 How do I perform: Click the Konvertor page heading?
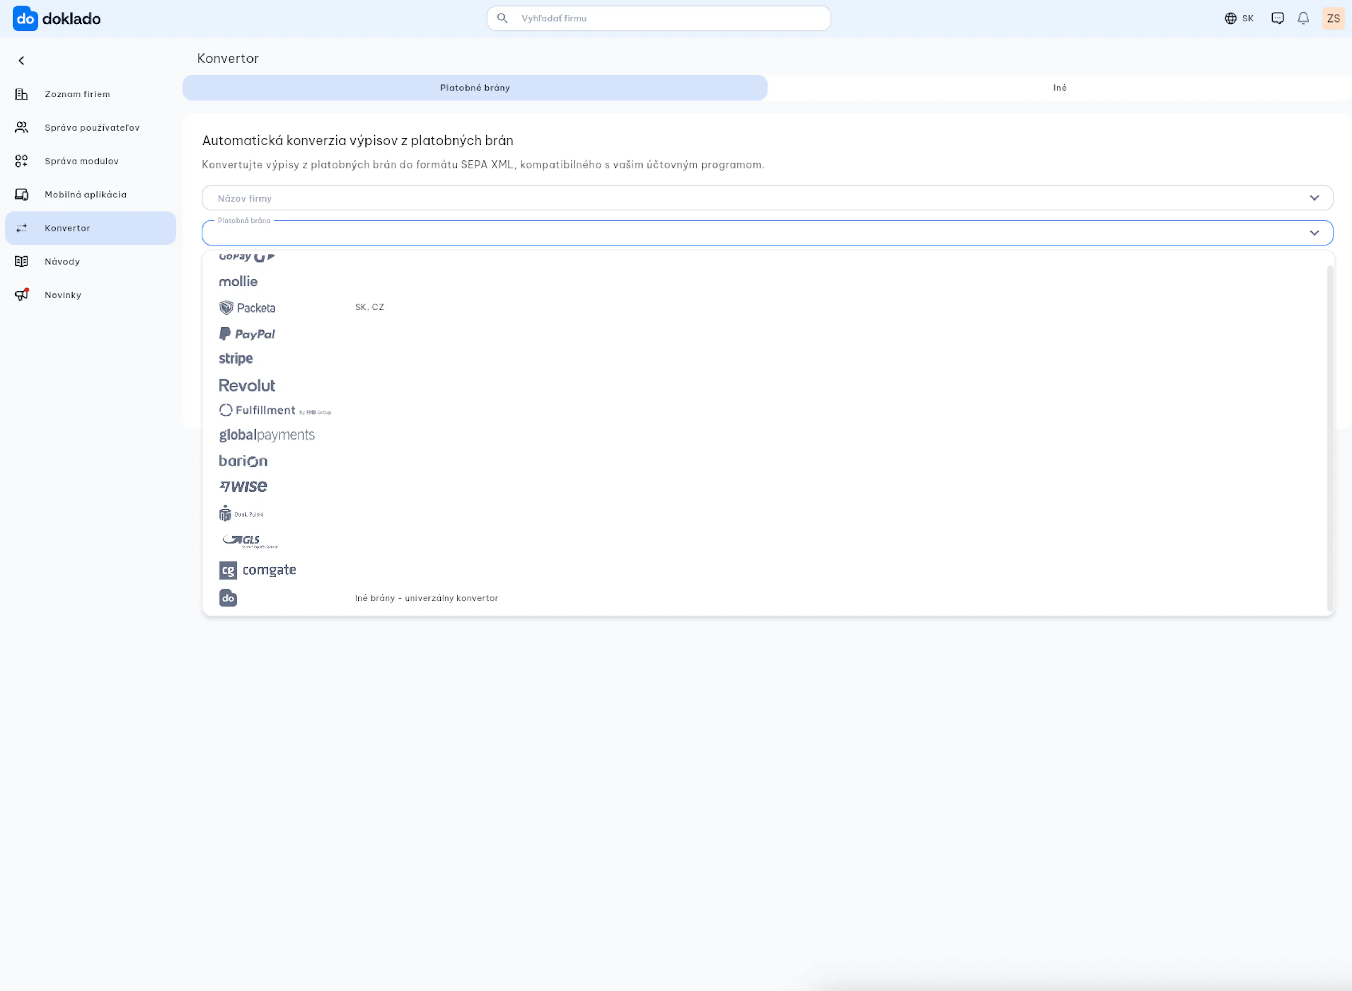[x=228, y=58]
